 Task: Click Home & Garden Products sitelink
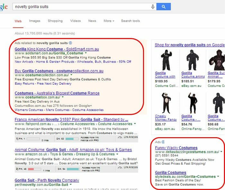pyautogui.click(x=55, y=62)
